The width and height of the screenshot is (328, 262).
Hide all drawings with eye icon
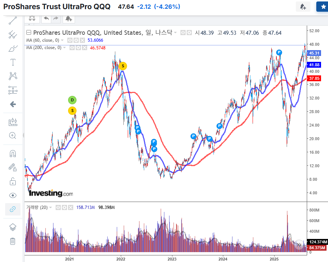click(x=13, y=195)
